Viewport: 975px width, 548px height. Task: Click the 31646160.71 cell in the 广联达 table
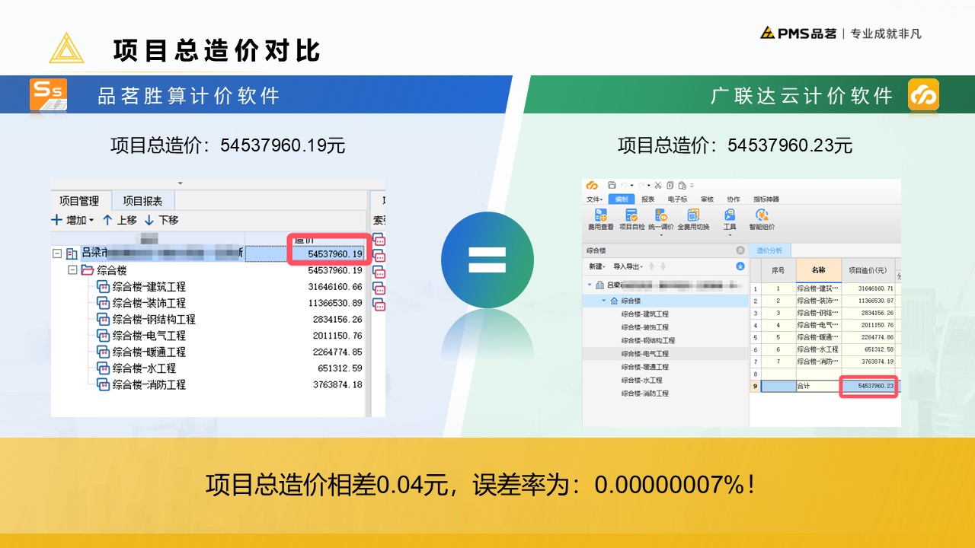[x=869, y=288]
